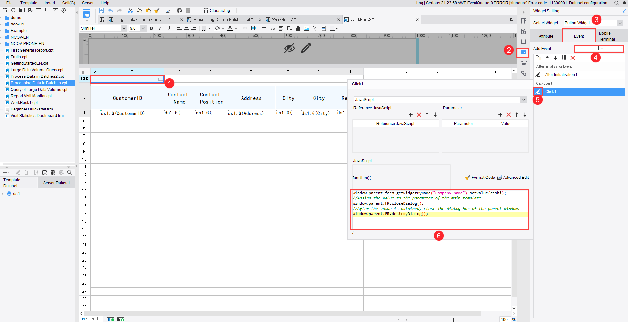Open the SimHei font dropdown

124,28
